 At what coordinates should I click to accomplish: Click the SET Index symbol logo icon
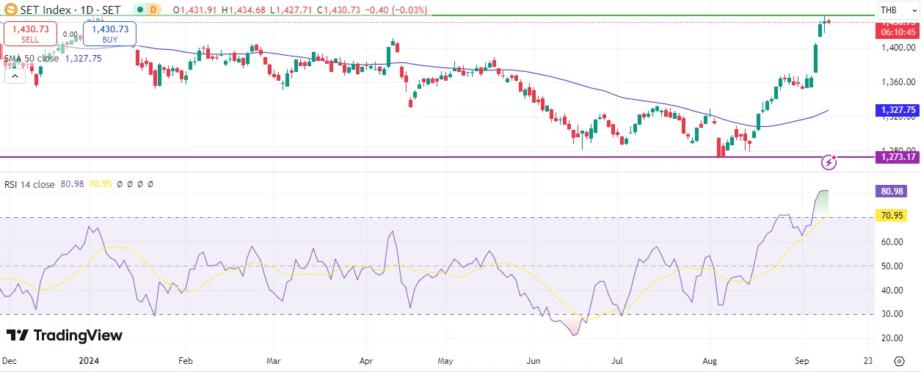point(10,10)
